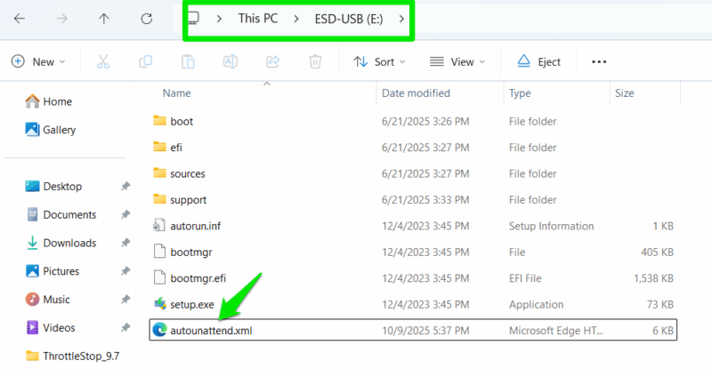
Task: Expand the chevron before This PC
Action: pos(219,19)
